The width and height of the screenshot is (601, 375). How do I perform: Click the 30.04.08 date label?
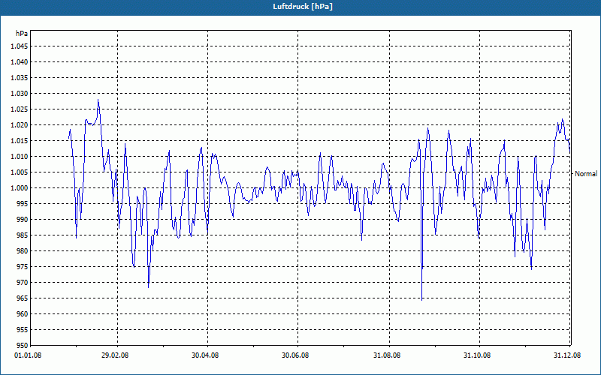tap(205, 355)
